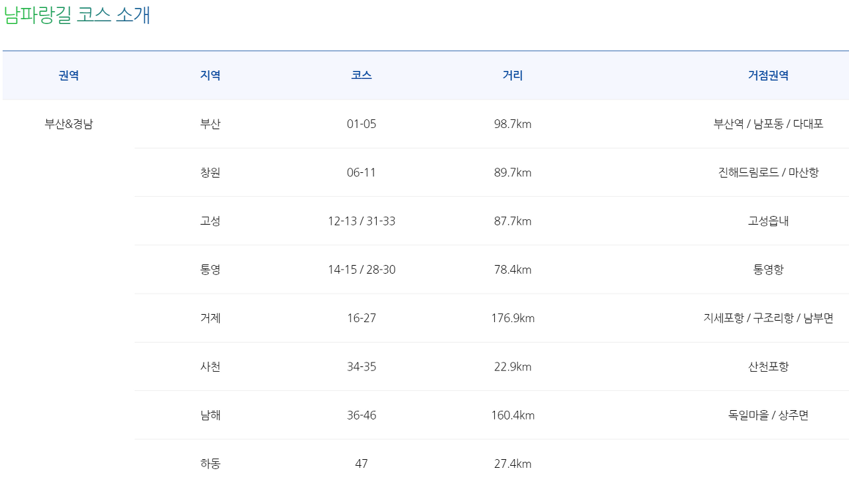Click the 거점권역 column header
Screen dimensions: 849x487
tap(768, 76)
